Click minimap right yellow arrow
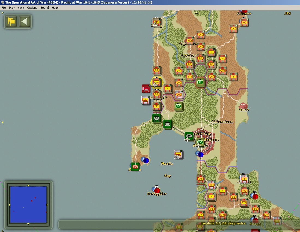Viewport: 300px width, 232px height. tap(47, 205)
